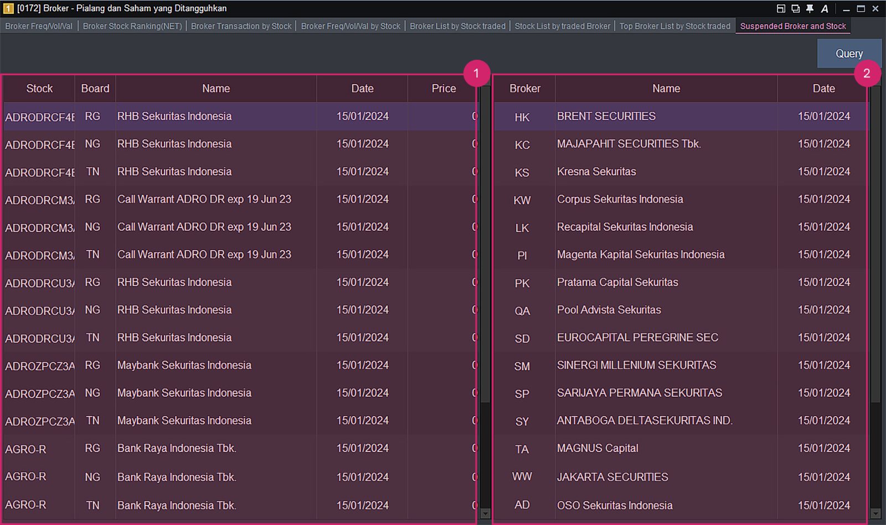Click the duplicate window icon
The width and height of the screenshot is (886, 525).
(796, 8)
